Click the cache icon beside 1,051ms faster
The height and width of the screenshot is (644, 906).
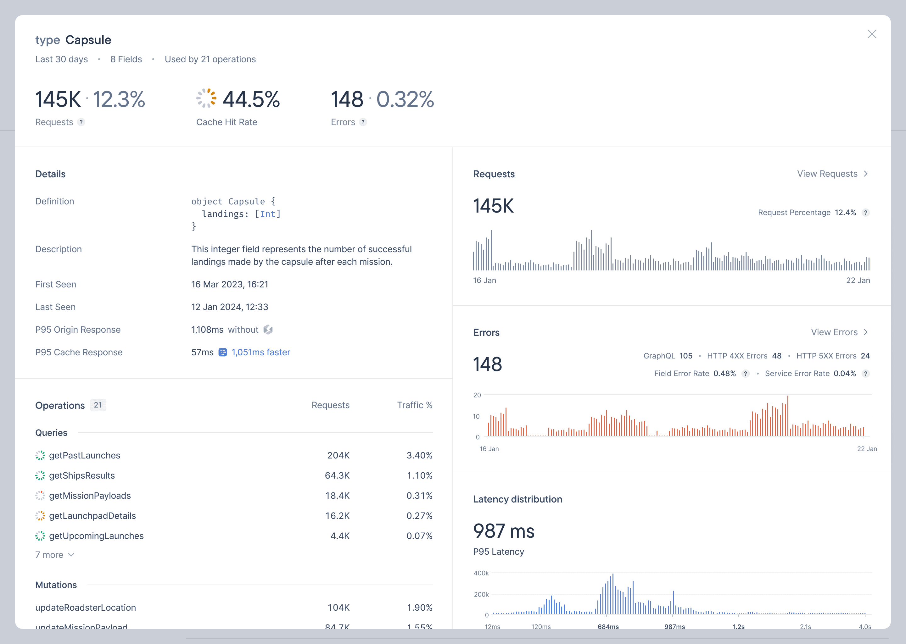[223, 352]
